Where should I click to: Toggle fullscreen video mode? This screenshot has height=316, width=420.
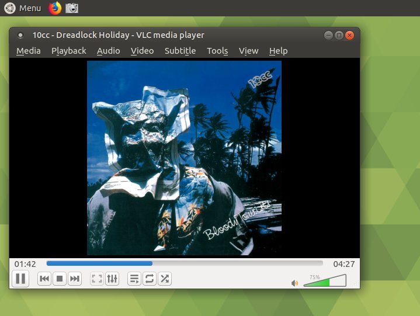pos(97,279)
